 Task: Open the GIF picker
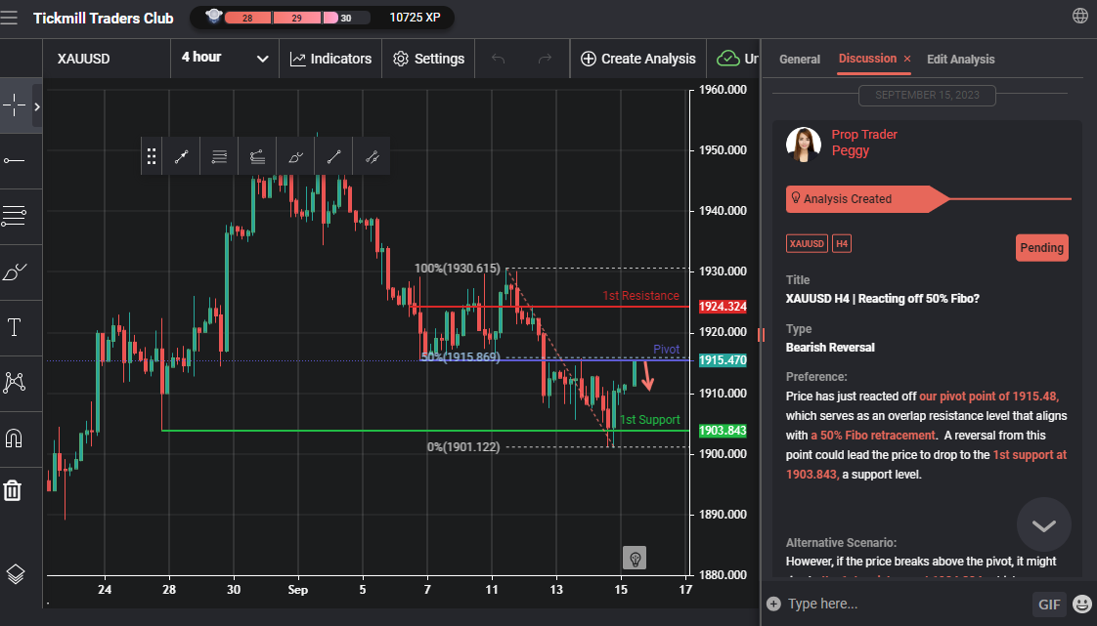tap(1049, 604)
